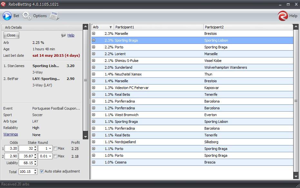Expand the Neuchatel Xamax arb row
Image resolution: width=300 pixels, height=188 pixels.
pos(93,74)
